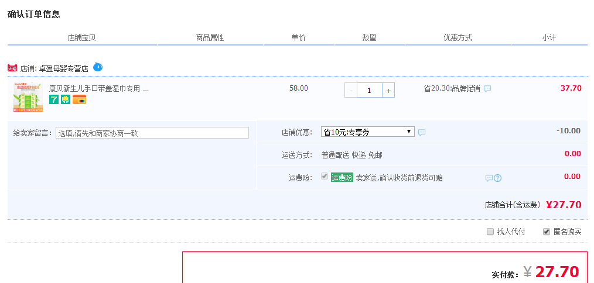Click the green 7-day return icon
This screenshot has width=594, height=283.
pos(54,99)
